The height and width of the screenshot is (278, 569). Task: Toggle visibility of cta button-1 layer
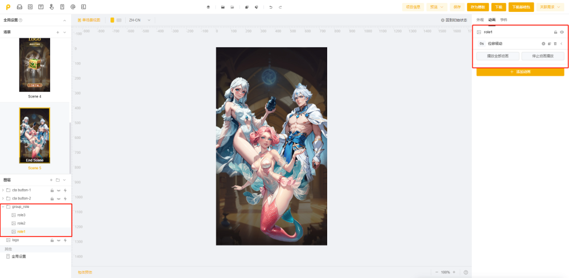coord(59,190)
